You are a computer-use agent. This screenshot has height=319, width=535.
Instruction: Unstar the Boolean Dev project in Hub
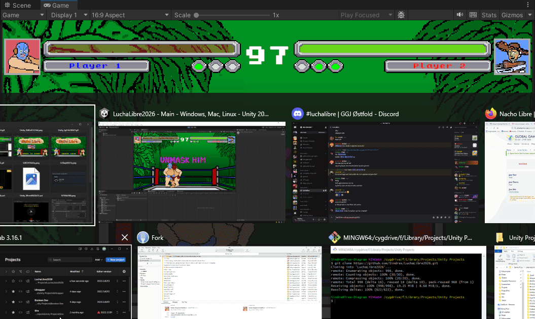pos(13,302)
